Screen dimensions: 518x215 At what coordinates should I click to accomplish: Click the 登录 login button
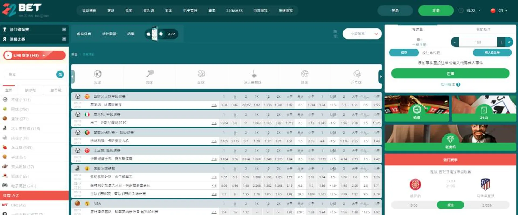click(x=395, y=10)
